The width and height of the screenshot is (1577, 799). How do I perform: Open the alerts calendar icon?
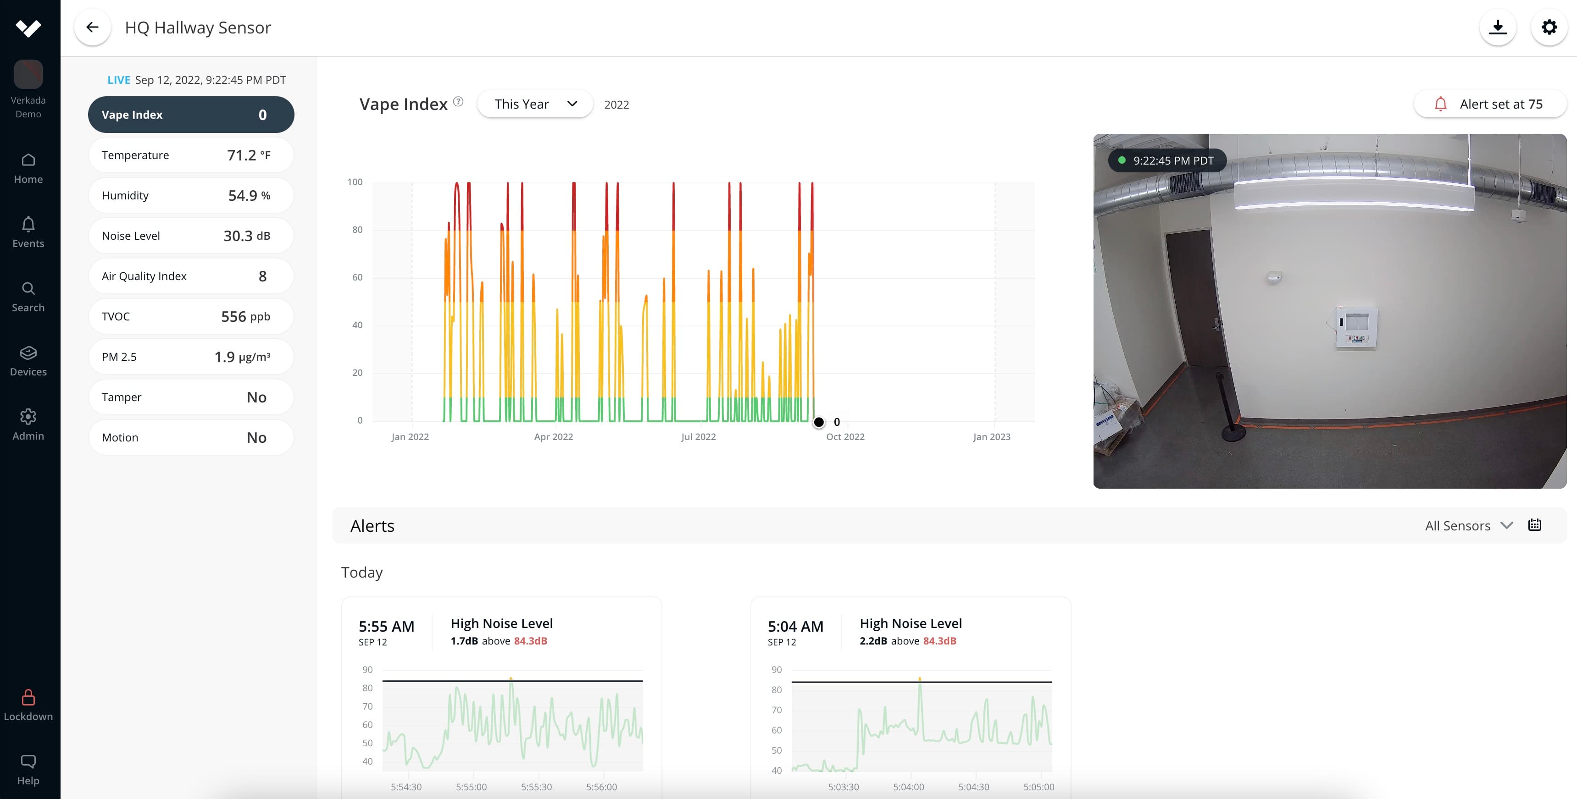pyautogui.click(x=1534, y=525)
